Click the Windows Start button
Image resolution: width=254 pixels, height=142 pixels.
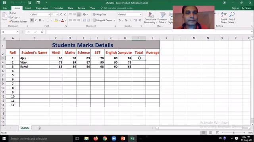[4, 138]
